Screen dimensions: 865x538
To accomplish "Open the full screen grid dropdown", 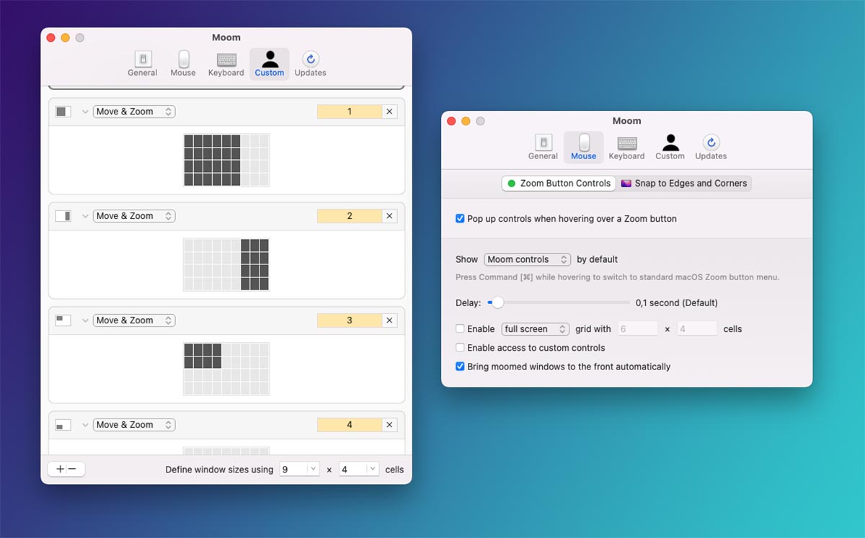I will coord(536,329).
